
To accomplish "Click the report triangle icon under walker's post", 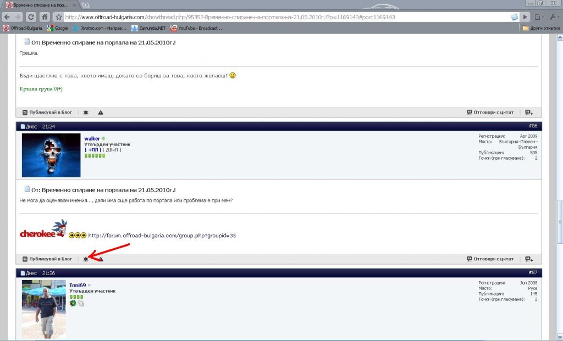I will [101, 259].
